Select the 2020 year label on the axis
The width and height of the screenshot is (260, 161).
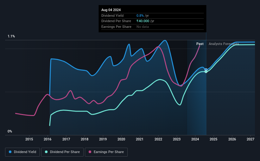click(x=121, y=139)
